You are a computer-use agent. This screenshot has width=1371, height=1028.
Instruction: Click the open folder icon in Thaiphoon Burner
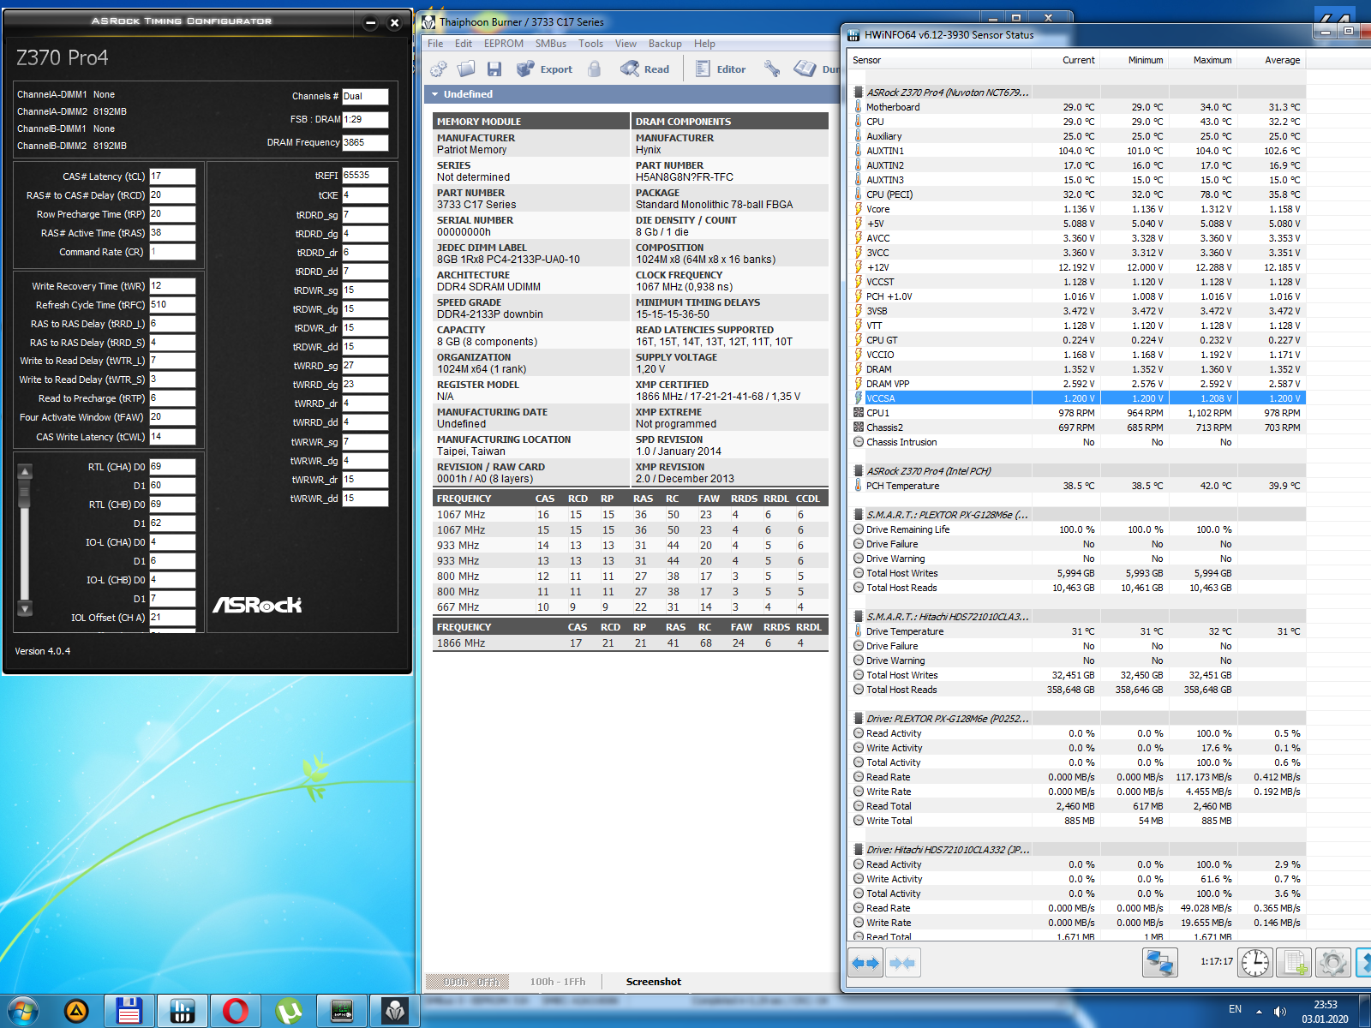pyautogui.click(x=466, y=69)
